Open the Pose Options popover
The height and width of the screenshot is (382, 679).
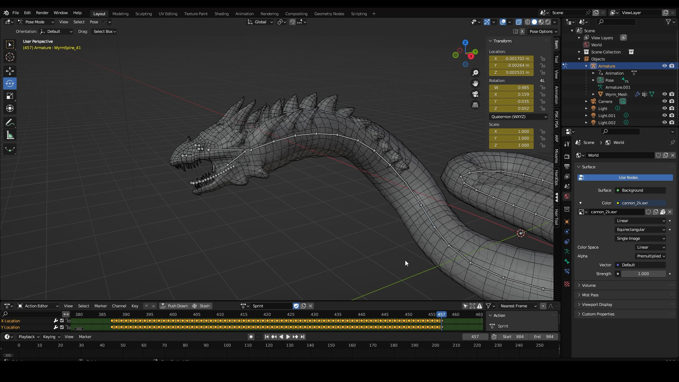pos(543,31)
